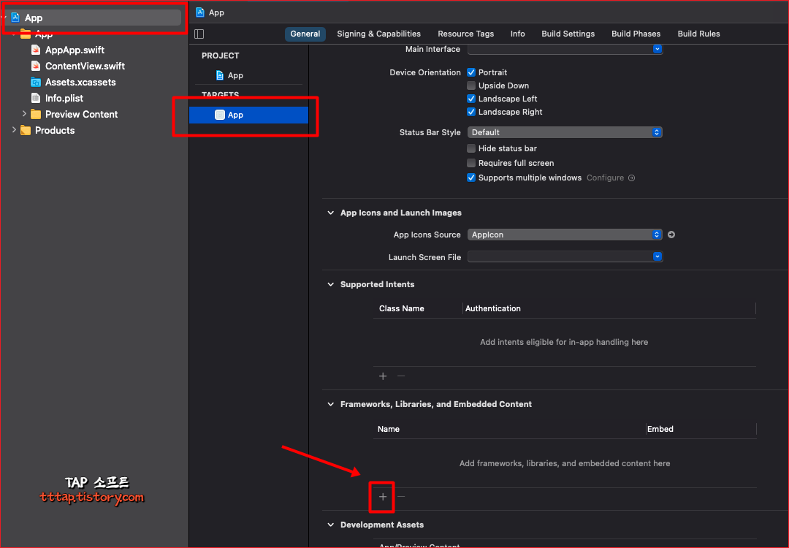Enable the Upside Down orientation checkbox
Screen dimensions: 789x548
[x=471, y=85]
